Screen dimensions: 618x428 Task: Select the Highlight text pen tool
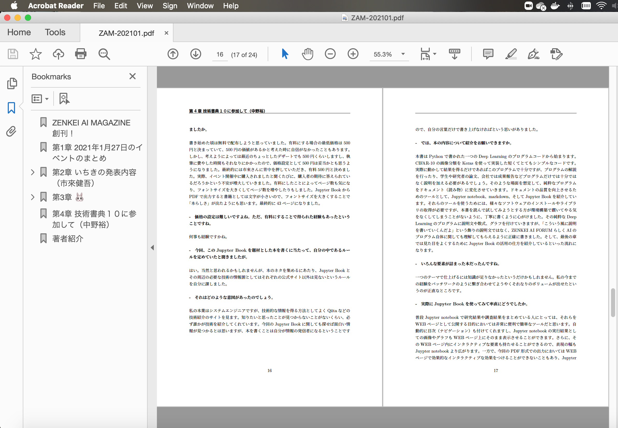point(511,54)
